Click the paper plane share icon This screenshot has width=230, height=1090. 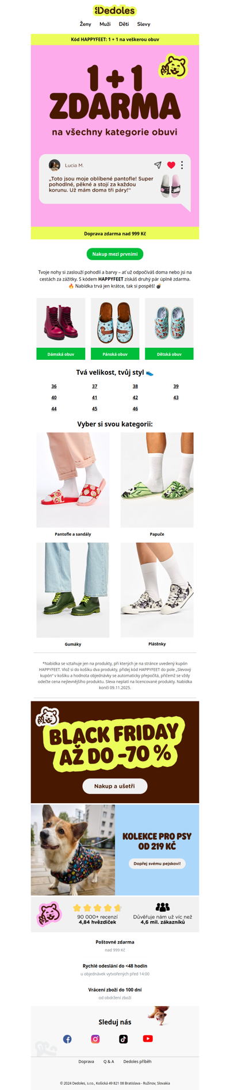pyautogui.click(x=158, y=165)
